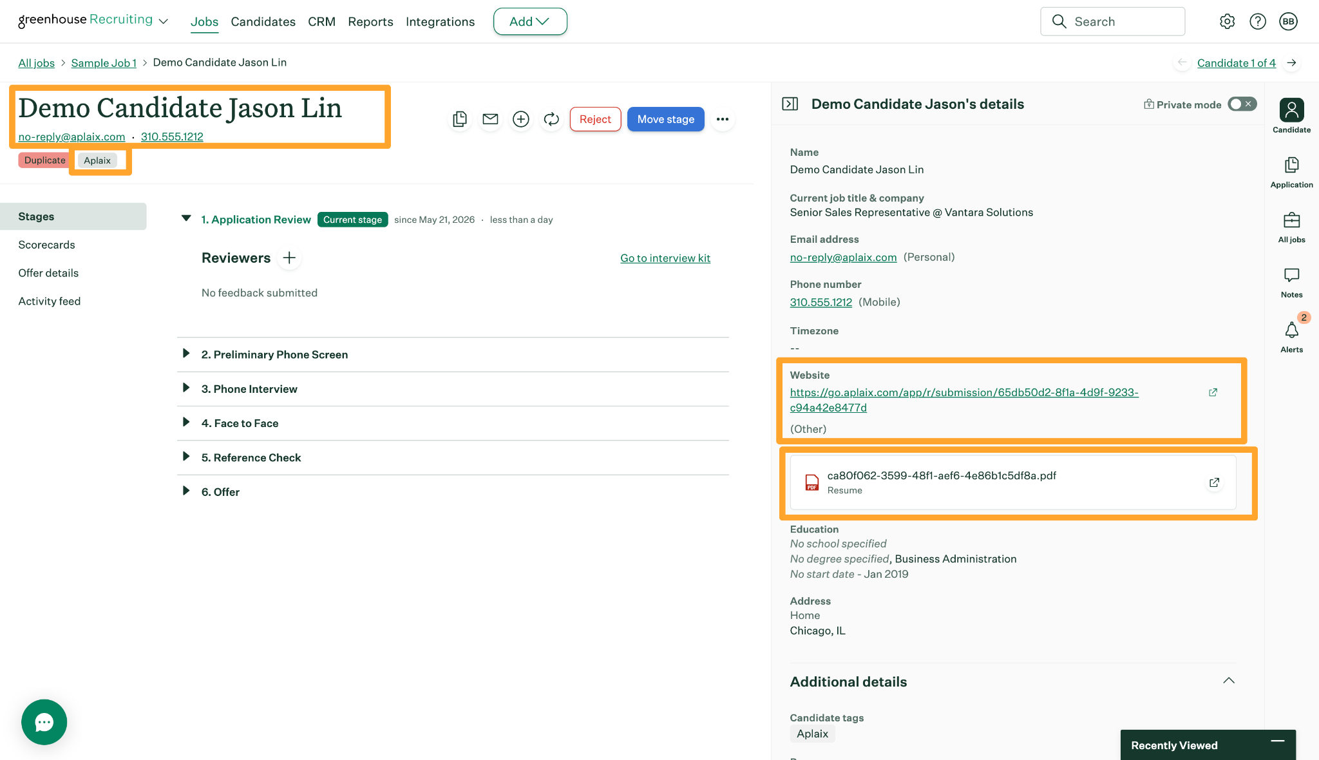Expand the Offer stage

tap(186, 491)
